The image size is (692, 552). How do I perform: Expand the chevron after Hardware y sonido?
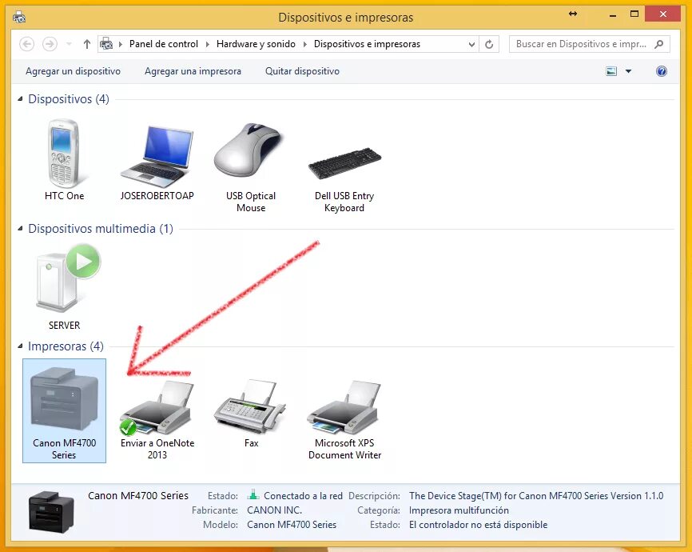point(305,44)
